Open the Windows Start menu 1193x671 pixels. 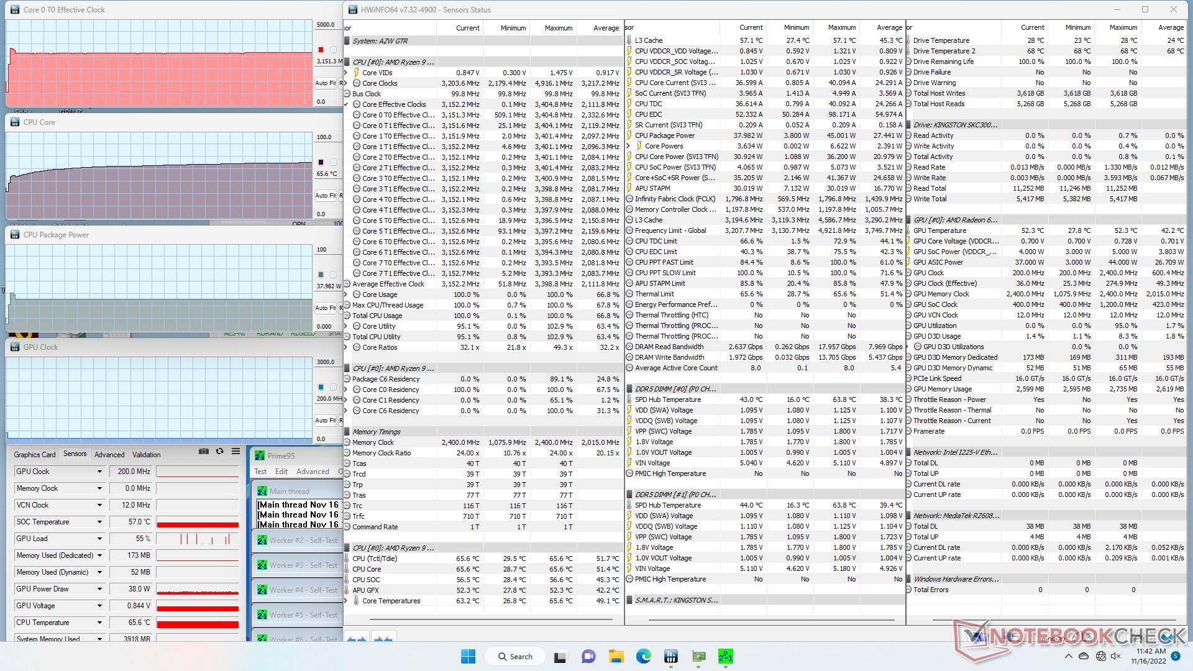click(469, 656)
